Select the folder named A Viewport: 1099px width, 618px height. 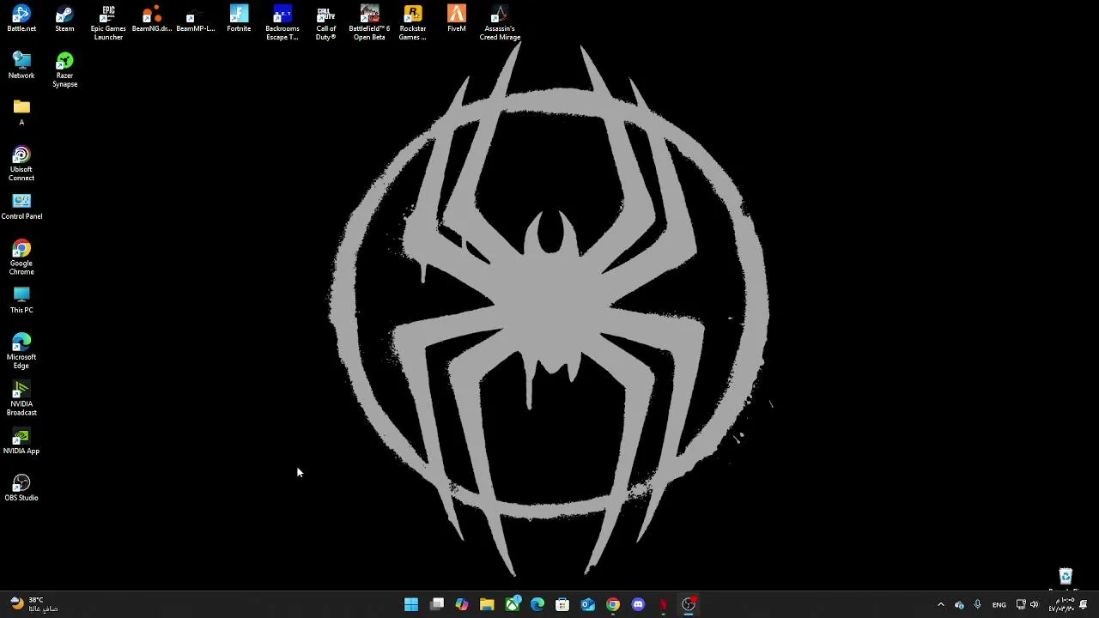tap(21, 112)
